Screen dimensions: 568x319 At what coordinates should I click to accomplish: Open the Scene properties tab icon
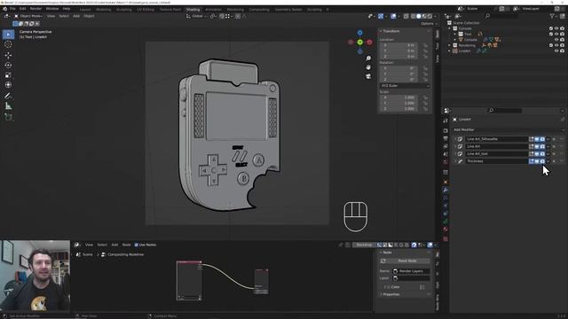[x=446, y=154]
